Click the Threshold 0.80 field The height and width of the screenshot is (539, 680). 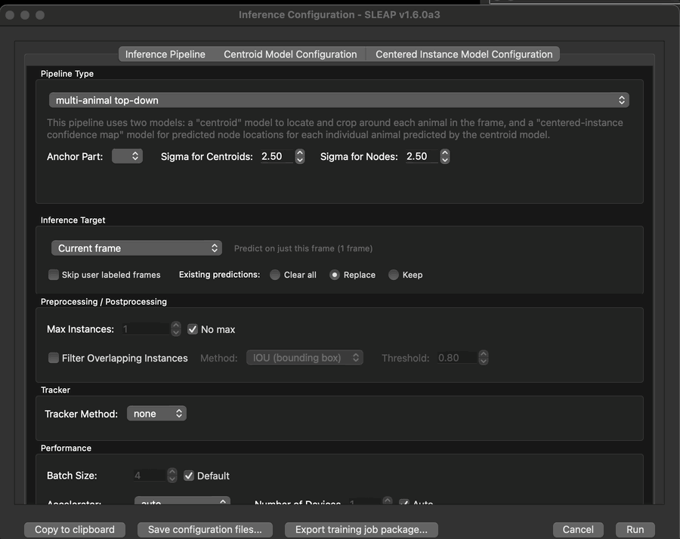coord(457,358)
